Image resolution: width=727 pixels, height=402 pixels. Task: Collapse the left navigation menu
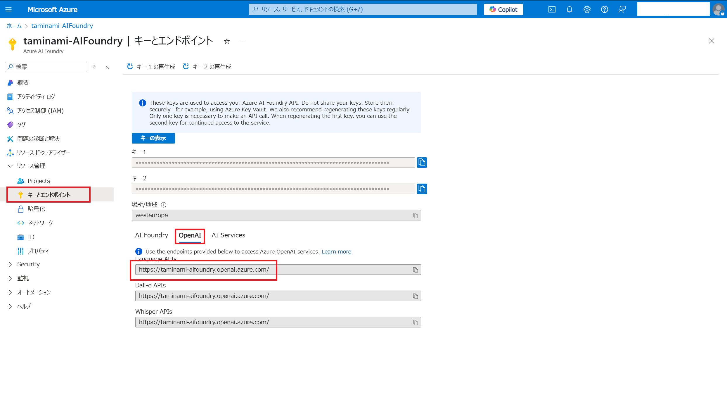click(107, 67)
